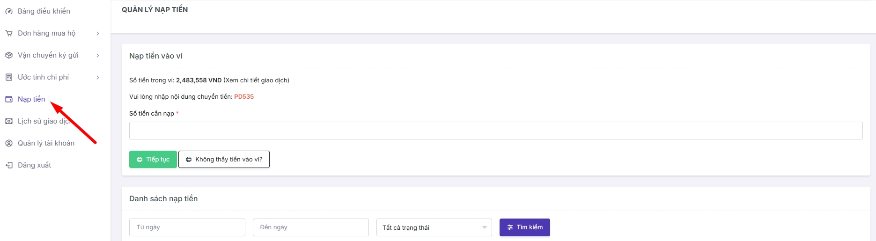This screenshot has height=241, width=876.
Task: Expand the Vận chuyển ký gửi chevron
Action: (98, 55)
